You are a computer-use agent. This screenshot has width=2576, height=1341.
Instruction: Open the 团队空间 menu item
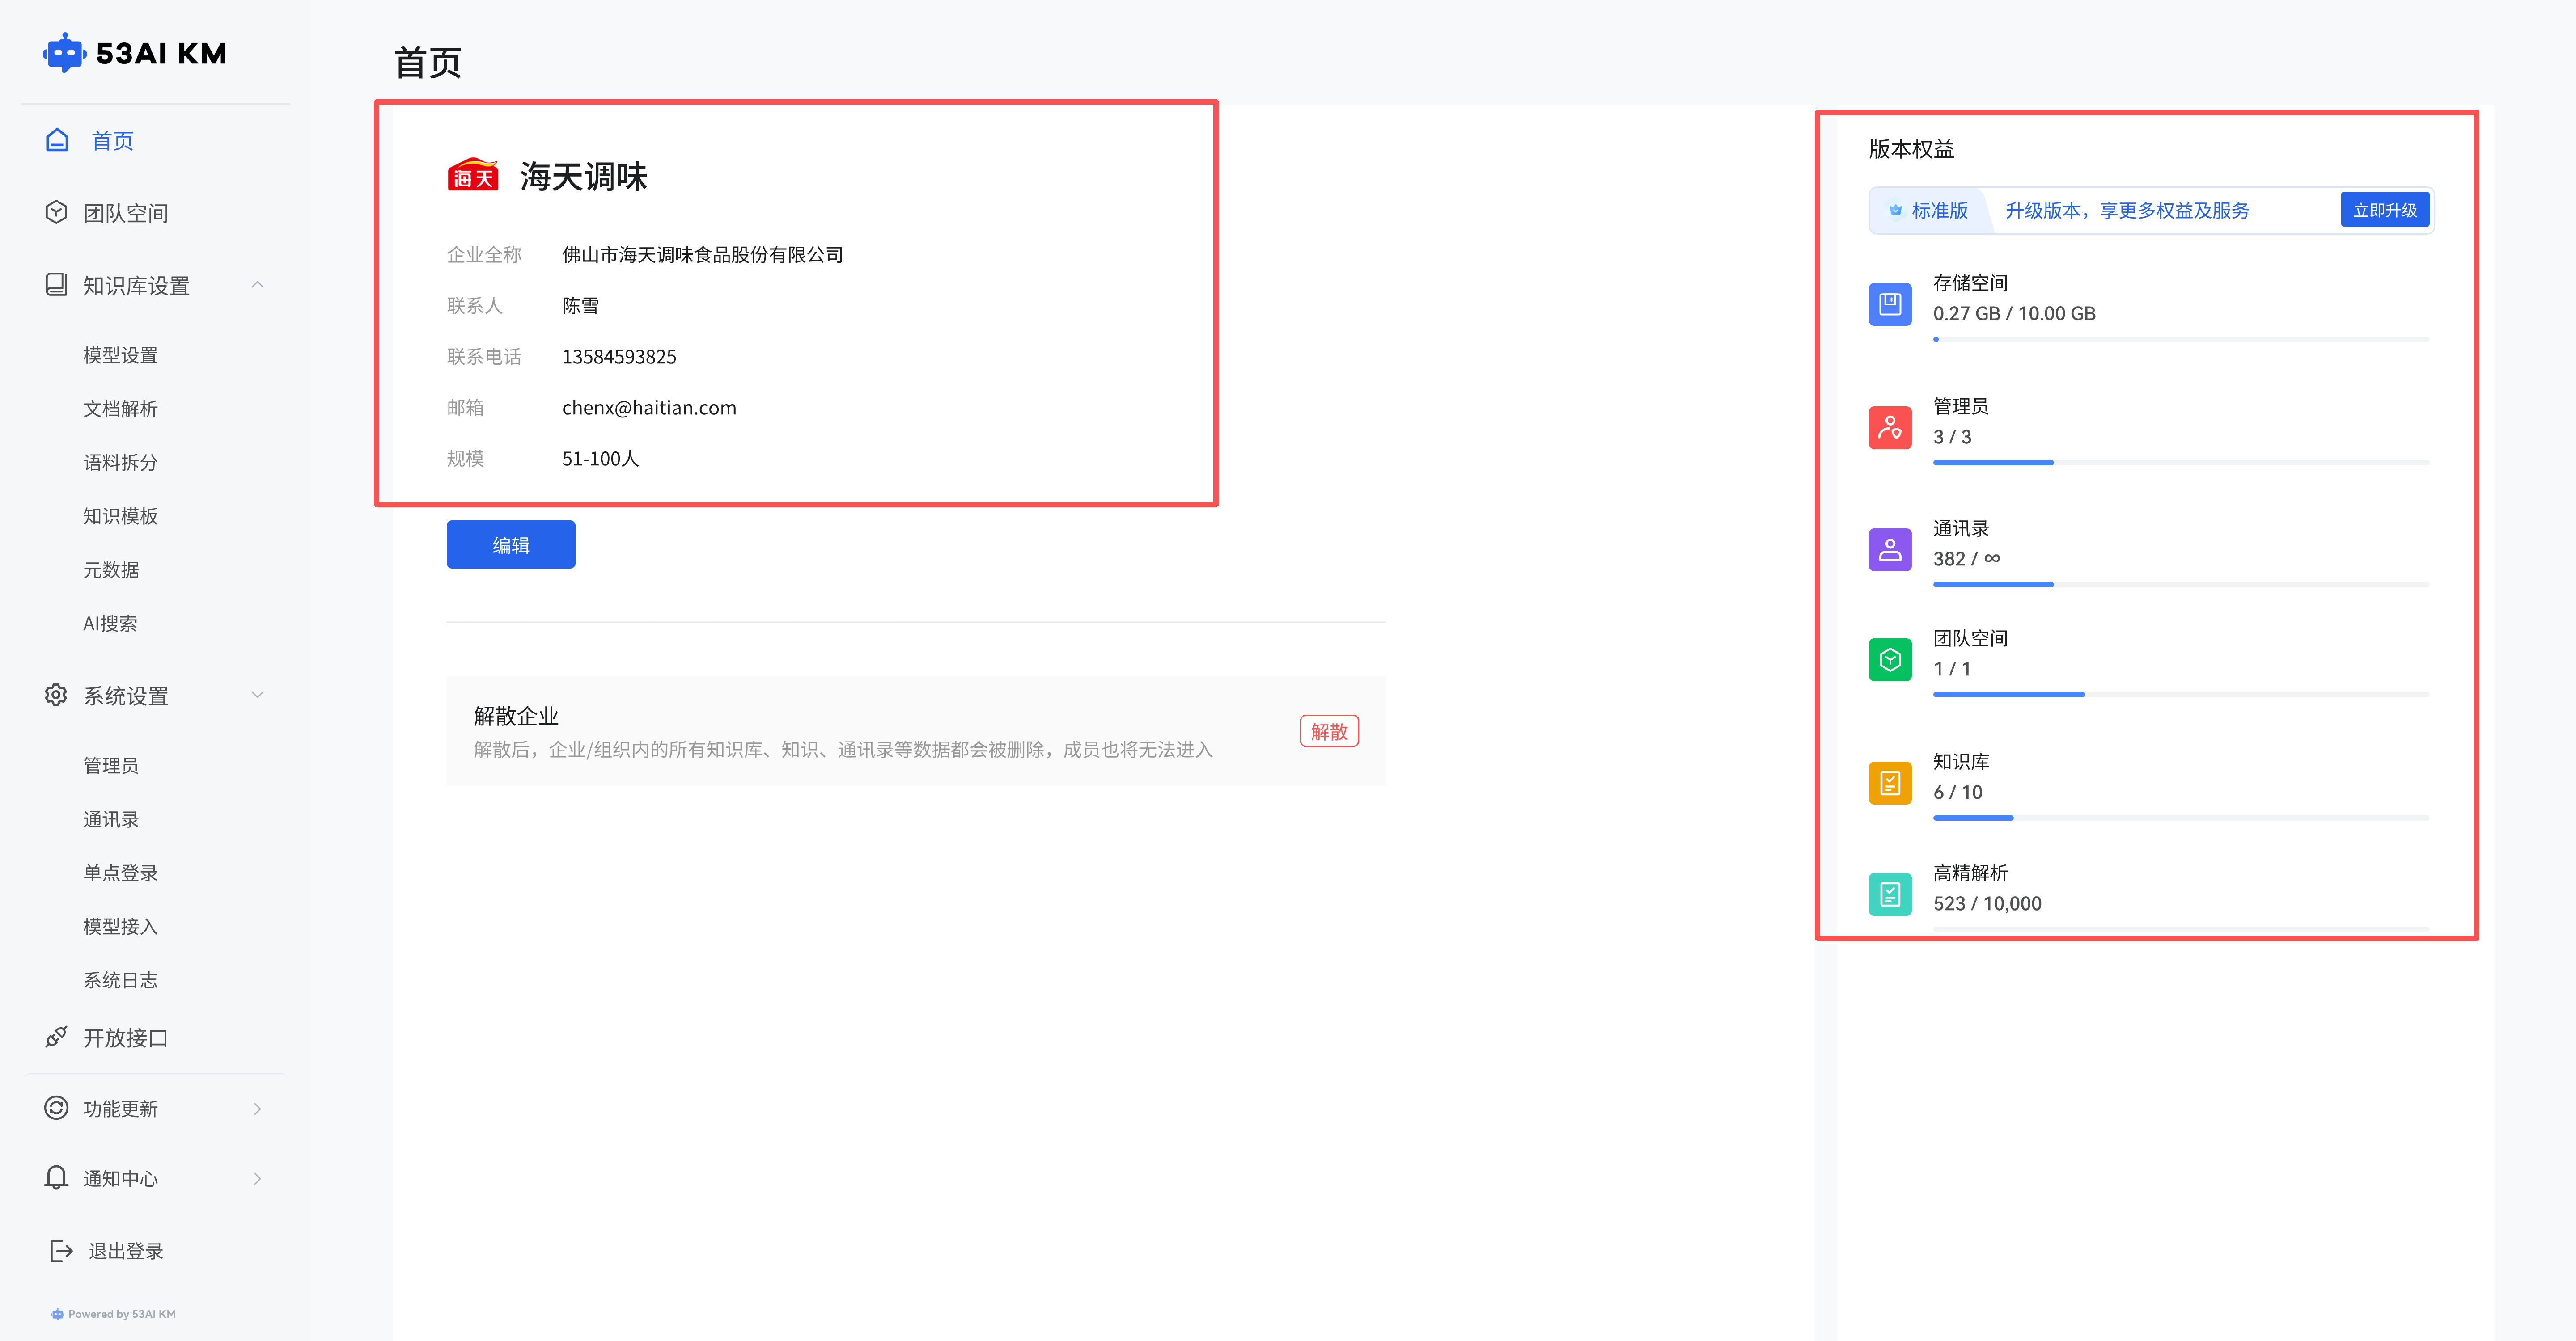coord(125,213)
